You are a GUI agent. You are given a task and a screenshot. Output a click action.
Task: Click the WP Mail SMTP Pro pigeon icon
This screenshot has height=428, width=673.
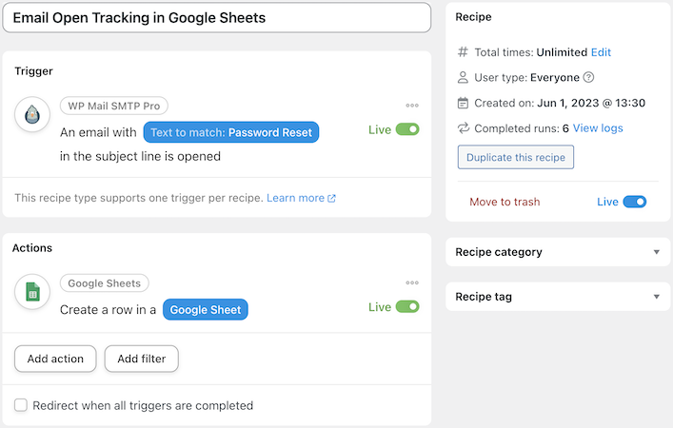pos(32,114)
